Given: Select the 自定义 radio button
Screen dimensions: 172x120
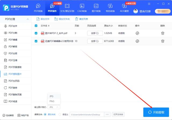Looking at the screenshot, I should coord(60,114).
